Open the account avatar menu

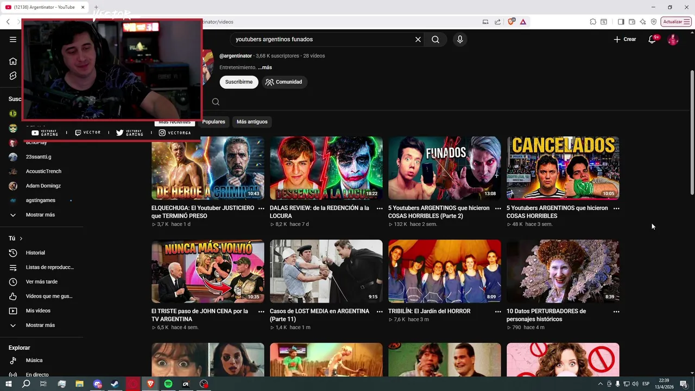(673, 39)
